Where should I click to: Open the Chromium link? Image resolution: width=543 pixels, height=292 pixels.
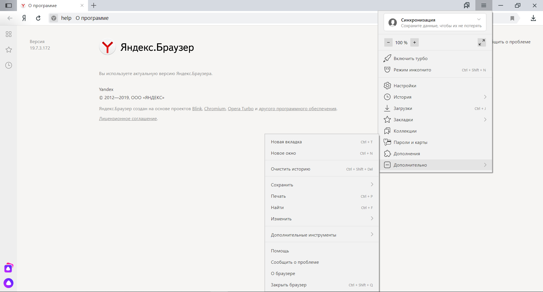(x=215, y=108)
